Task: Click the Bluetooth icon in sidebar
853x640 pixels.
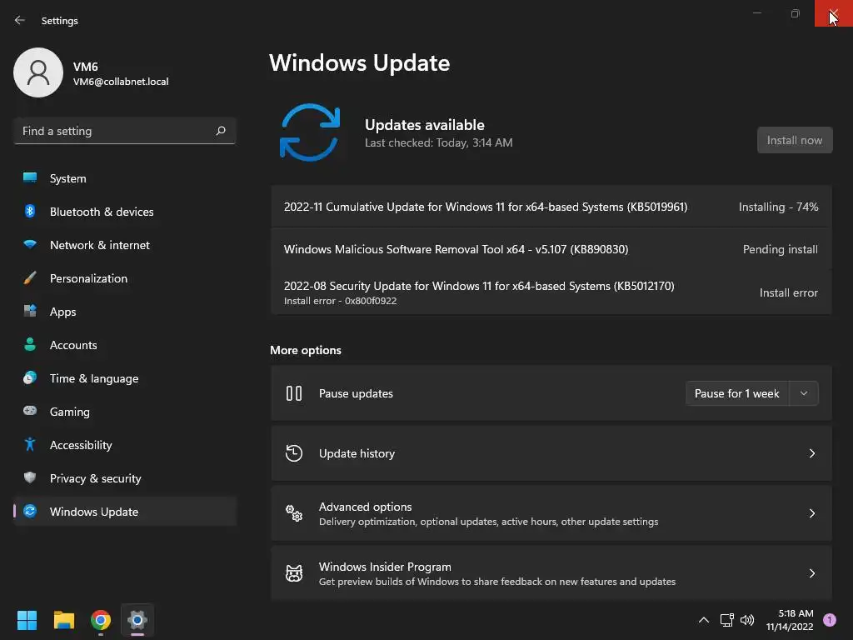Action: click(30, 211)
